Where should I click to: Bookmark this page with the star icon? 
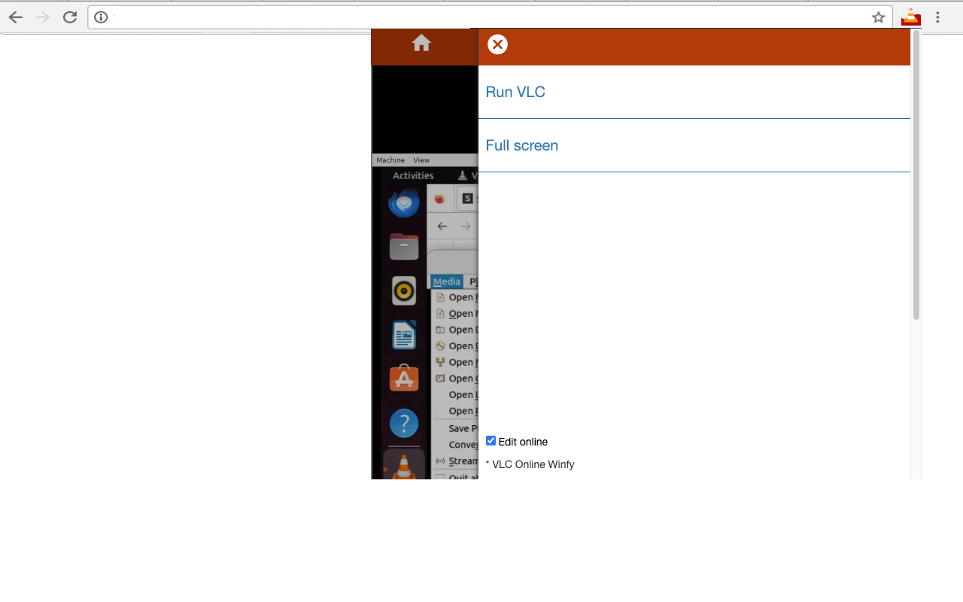click(878, 17)
